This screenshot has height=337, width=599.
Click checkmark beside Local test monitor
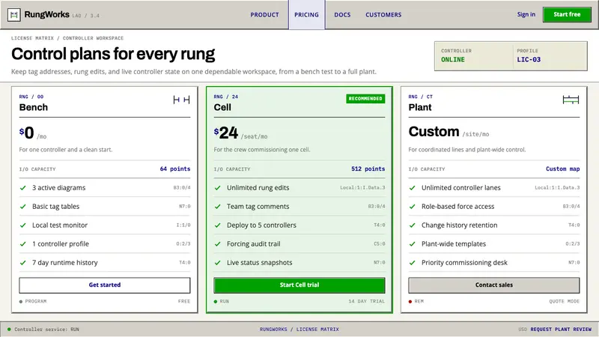[23, 225]
